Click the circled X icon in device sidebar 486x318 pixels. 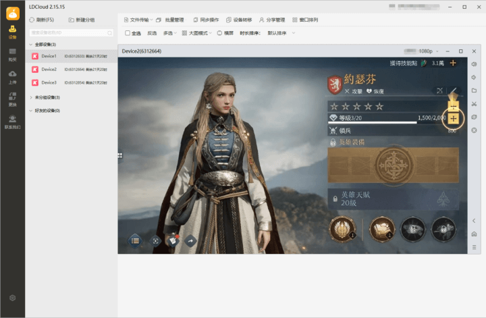tap(474, 130)
